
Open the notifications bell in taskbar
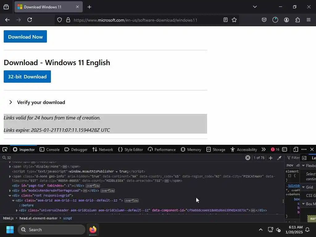308,230
